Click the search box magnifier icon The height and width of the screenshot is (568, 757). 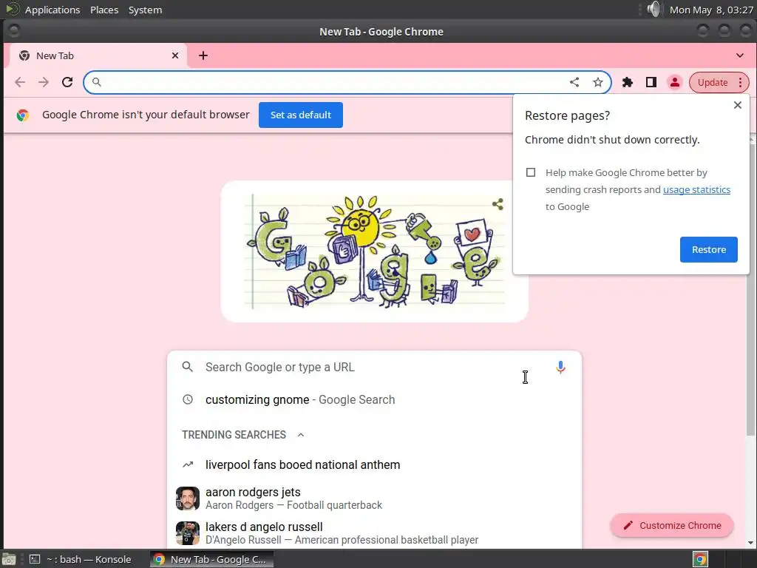point(187,367)
